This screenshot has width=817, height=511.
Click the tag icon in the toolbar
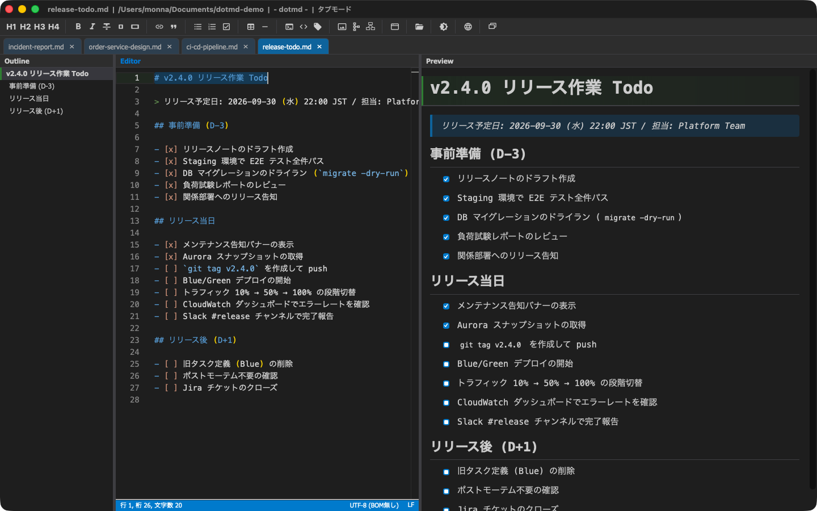[318, 27]
